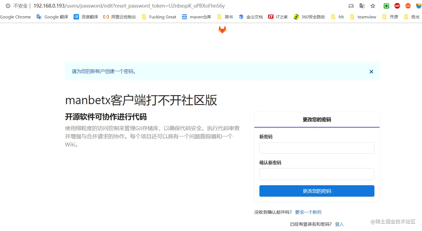Open the teamview bookmark folder
This screenshot has height=231, width=422.
(x=363, y=17)
